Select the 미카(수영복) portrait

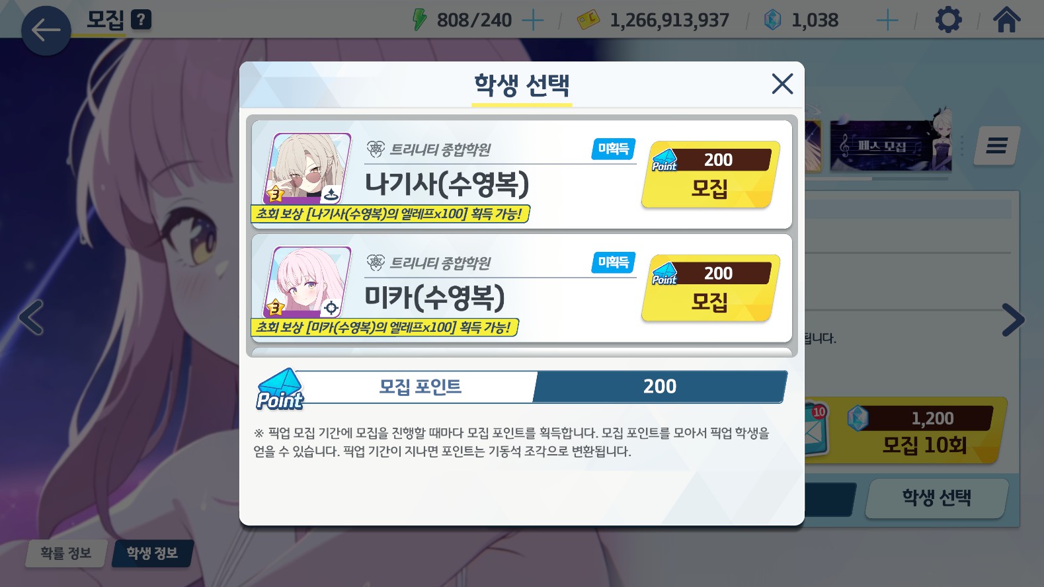coord(307,282)
